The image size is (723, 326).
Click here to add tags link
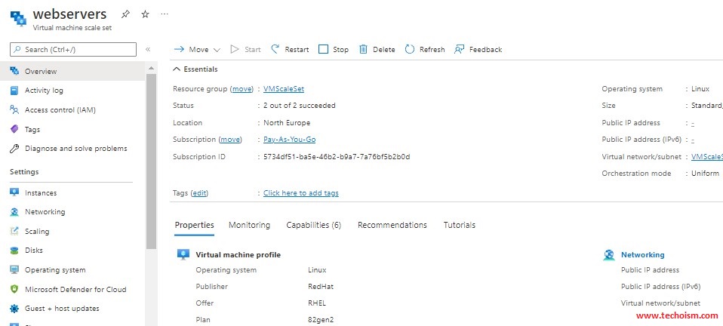301,192
